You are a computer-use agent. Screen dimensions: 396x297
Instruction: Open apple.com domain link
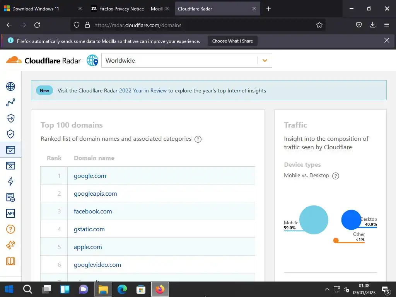pyautogui.click(x=88, y=247)
